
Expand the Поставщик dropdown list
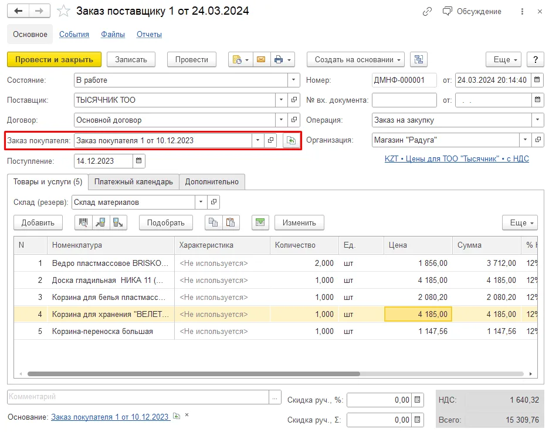click(x=281, y=100)
